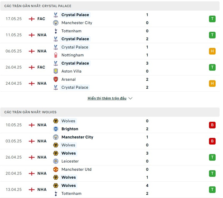Click the Manchester Utd crest icon
Viewport: 223px width, 198px height.
click(56, 169)
